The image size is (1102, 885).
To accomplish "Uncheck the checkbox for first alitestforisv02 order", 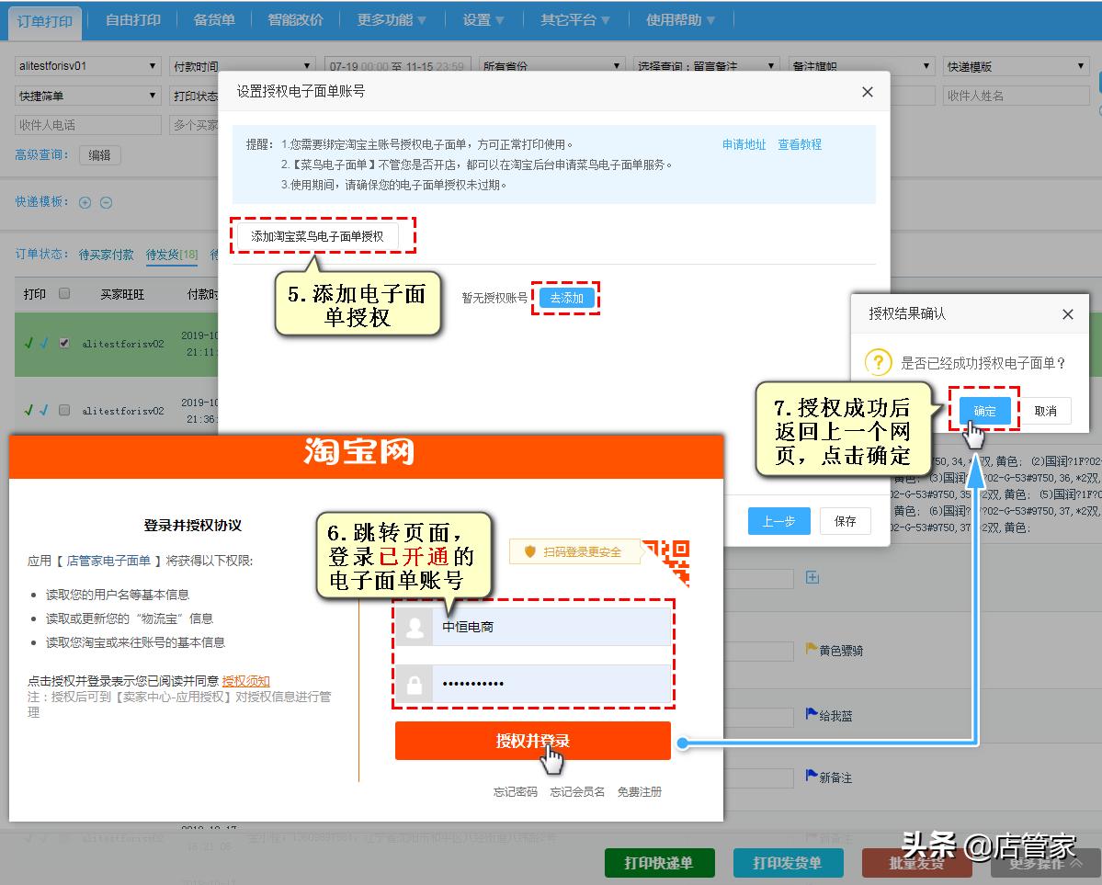I will (64, 344).
